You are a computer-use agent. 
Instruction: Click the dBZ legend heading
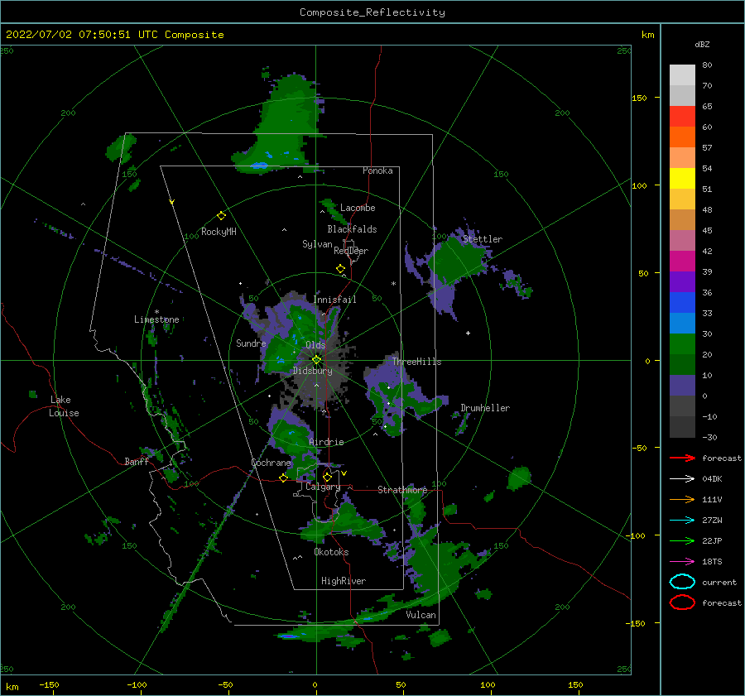coord(702,44)
